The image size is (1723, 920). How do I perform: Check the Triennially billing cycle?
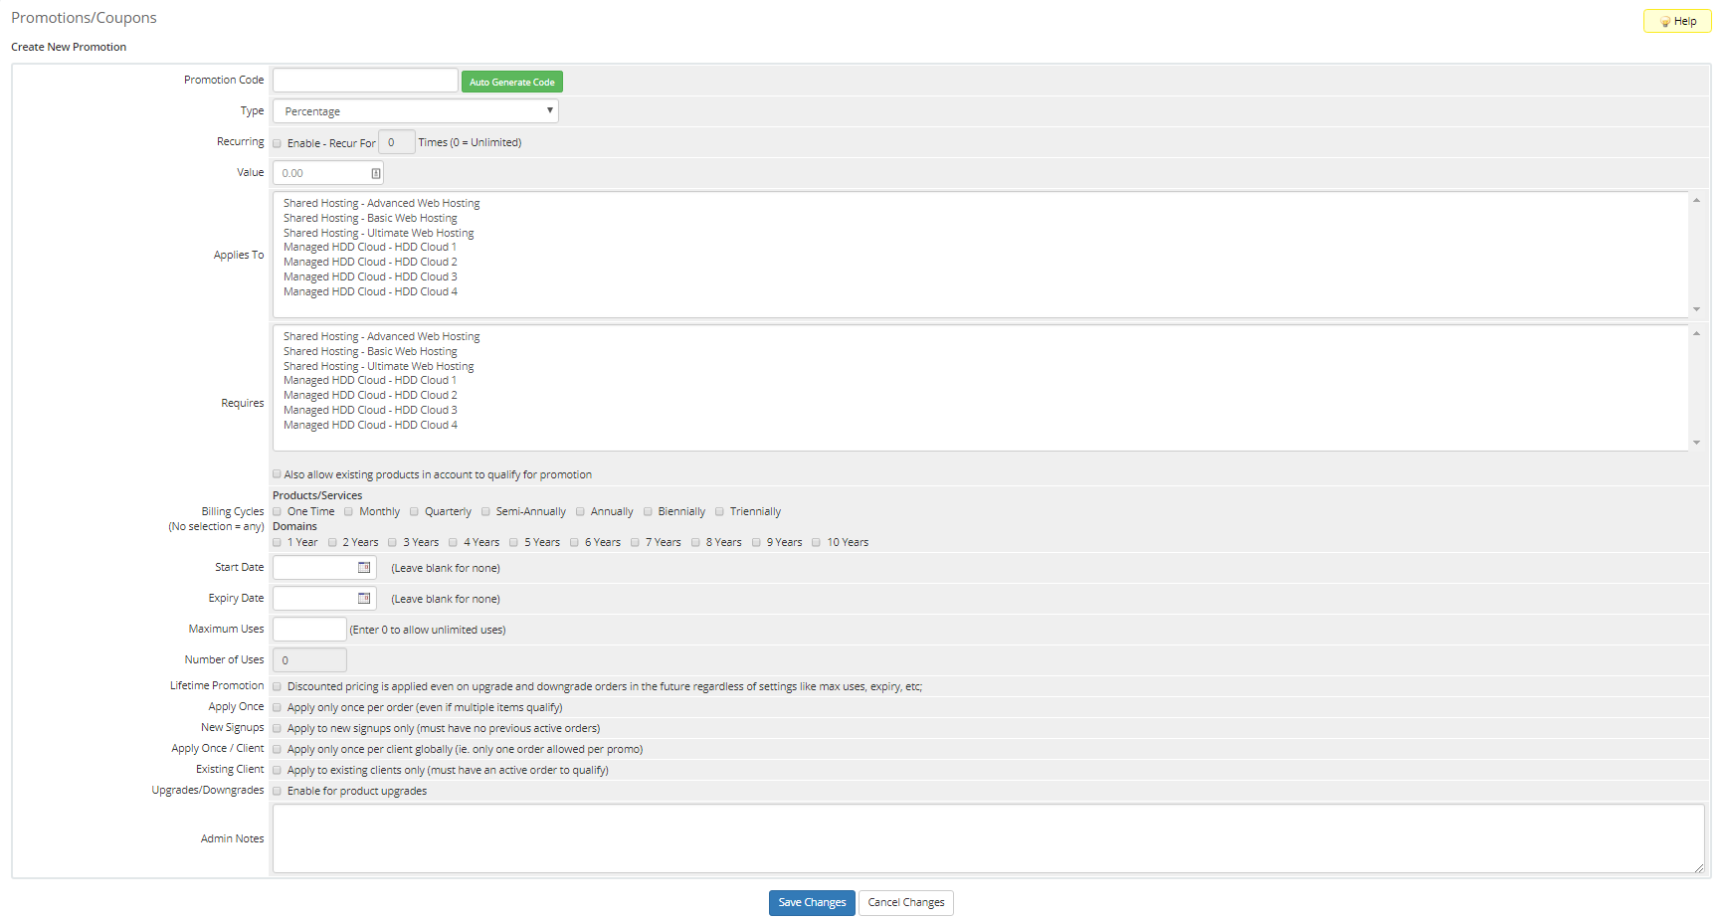click(720, 512)
